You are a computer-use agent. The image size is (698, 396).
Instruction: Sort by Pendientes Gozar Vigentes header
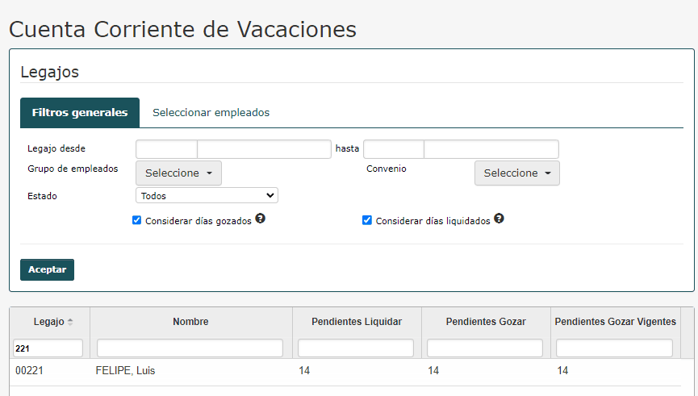(615, 322)
